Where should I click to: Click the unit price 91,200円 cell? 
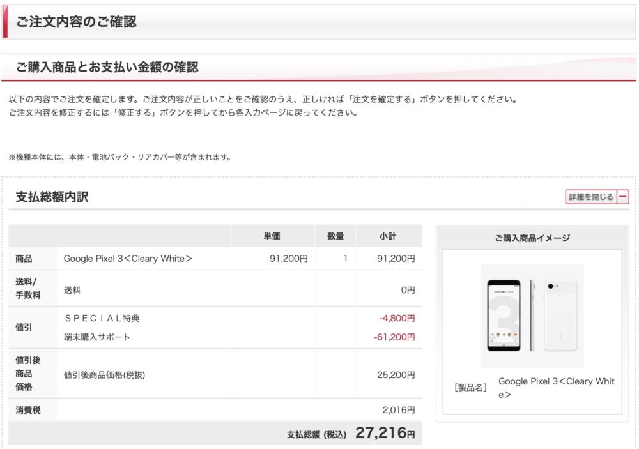click(x=289, y=259)
